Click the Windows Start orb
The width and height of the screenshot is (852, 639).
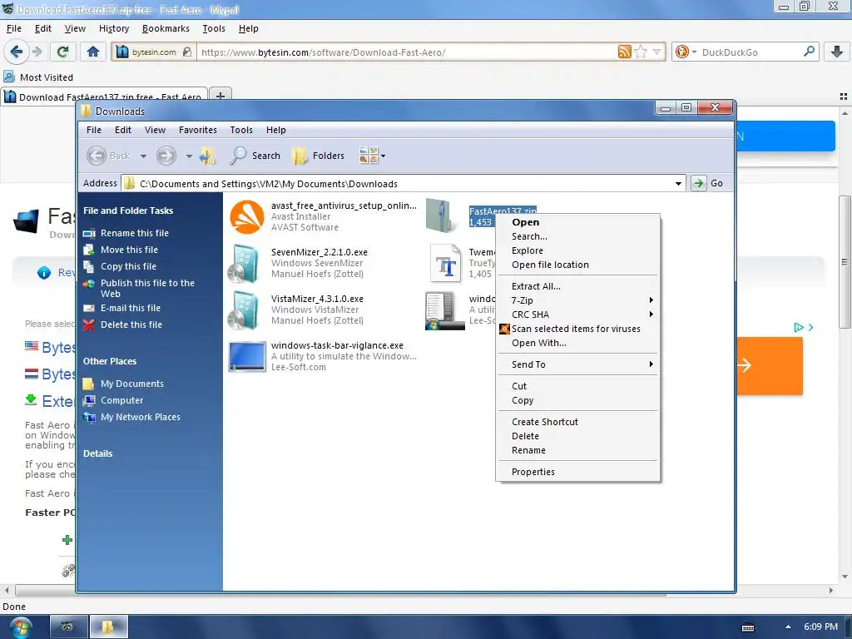click(x=21, y=627)
